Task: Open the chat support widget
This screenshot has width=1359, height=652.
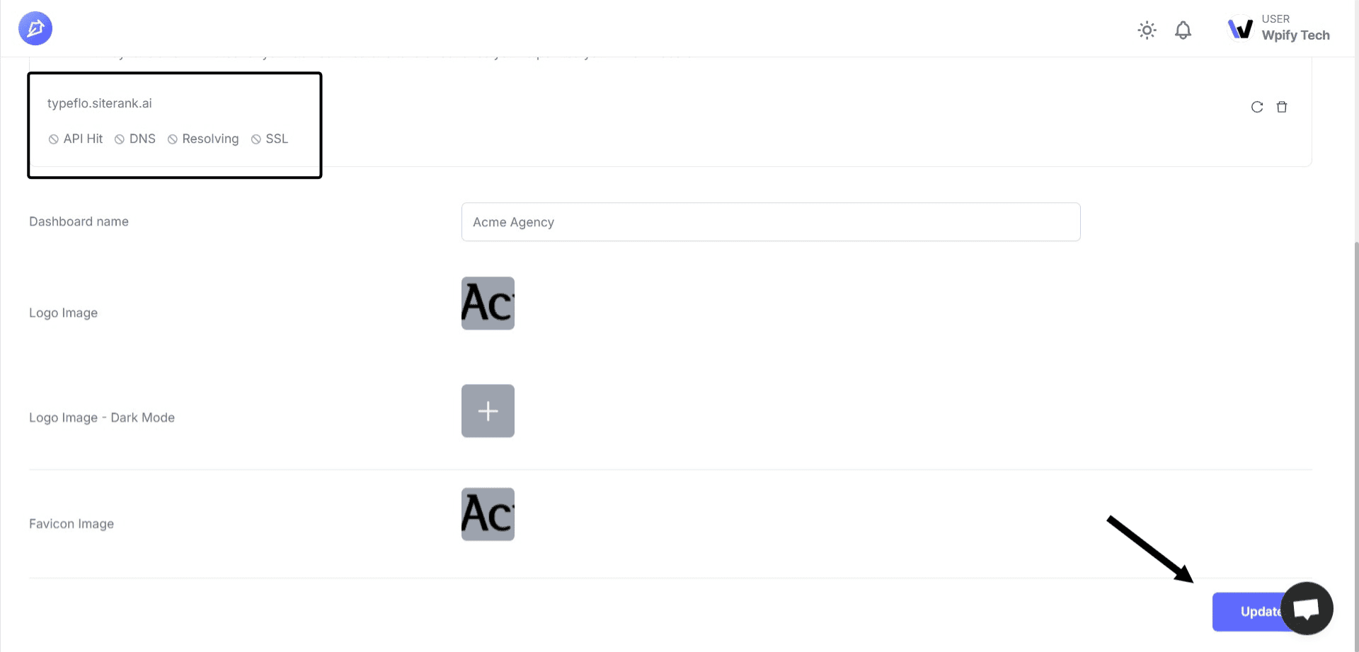Action: click(1307, 608)
